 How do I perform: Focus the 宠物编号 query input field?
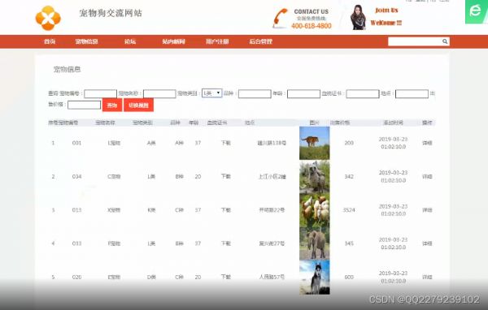point(100,93)
